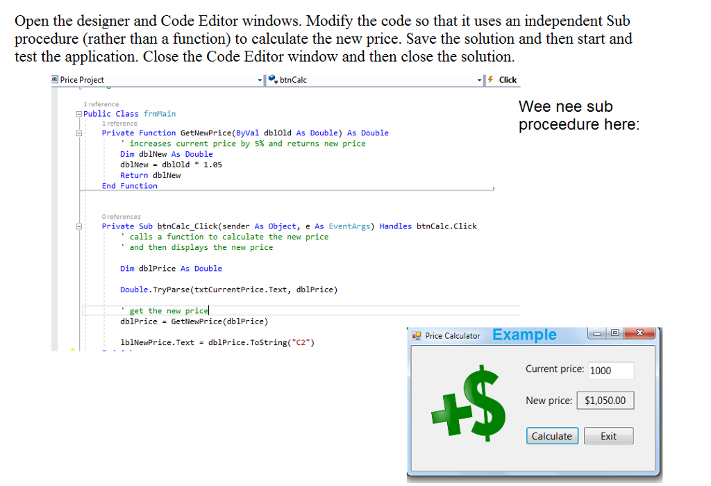Click the "calls a function to calculate" comment
Screen dimensions: 711x486
(x=224, y=237)
